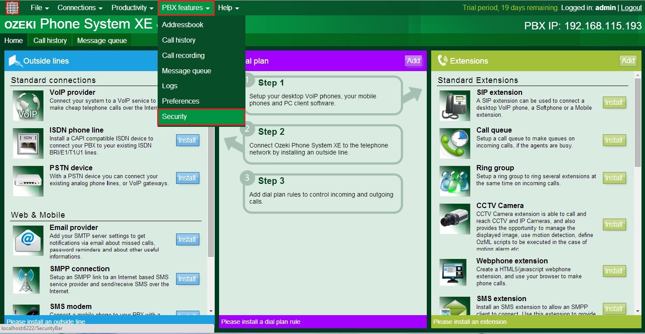Switch to the Call history tab
645x334 pixels.
pos(50,40)
